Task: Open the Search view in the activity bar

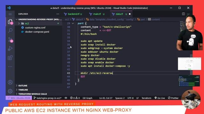Action: [x=10, y=30]
